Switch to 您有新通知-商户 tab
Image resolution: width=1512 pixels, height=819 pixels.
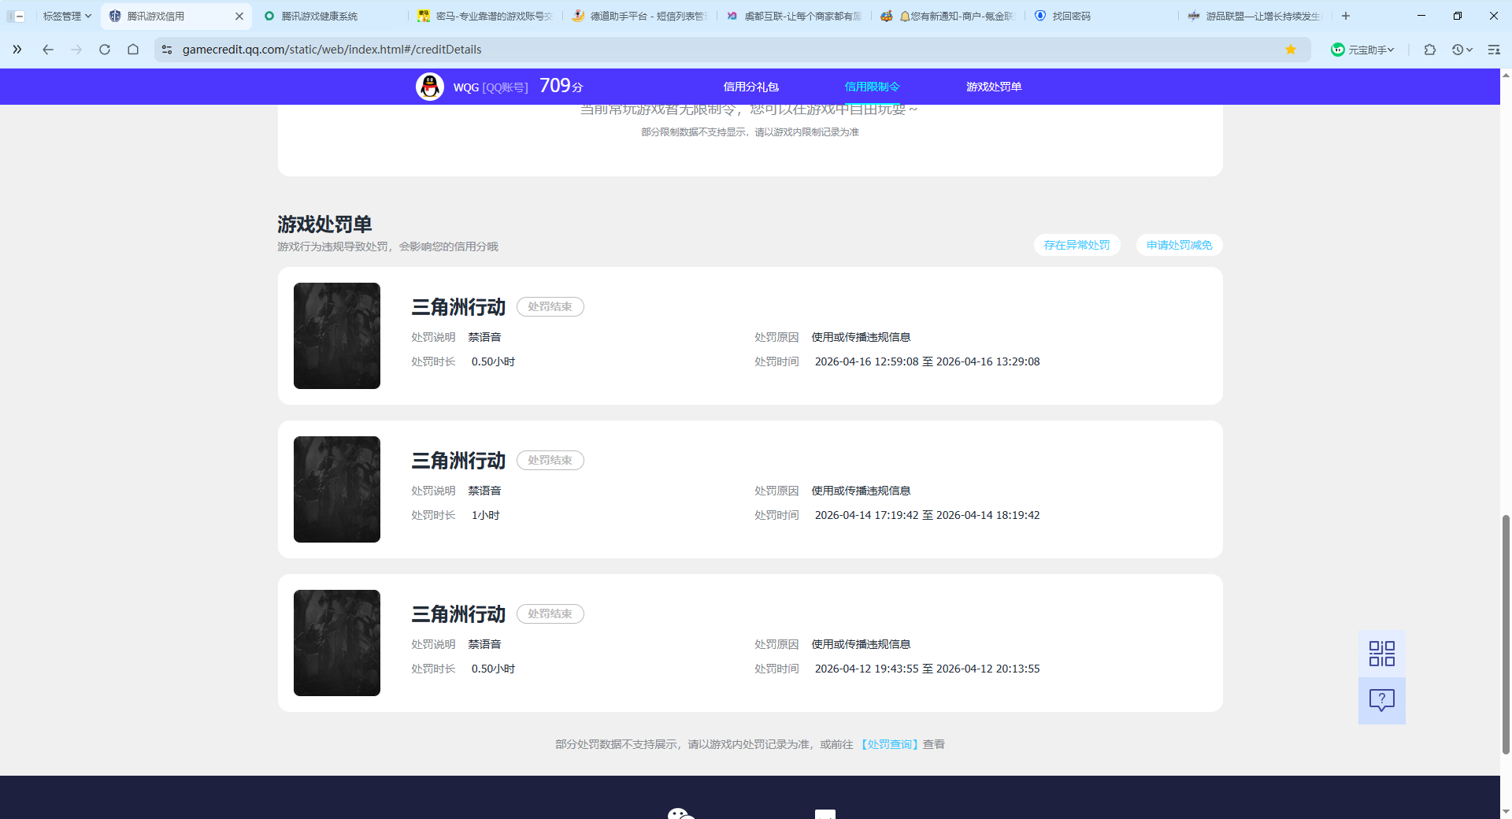(x=950, y=16)
